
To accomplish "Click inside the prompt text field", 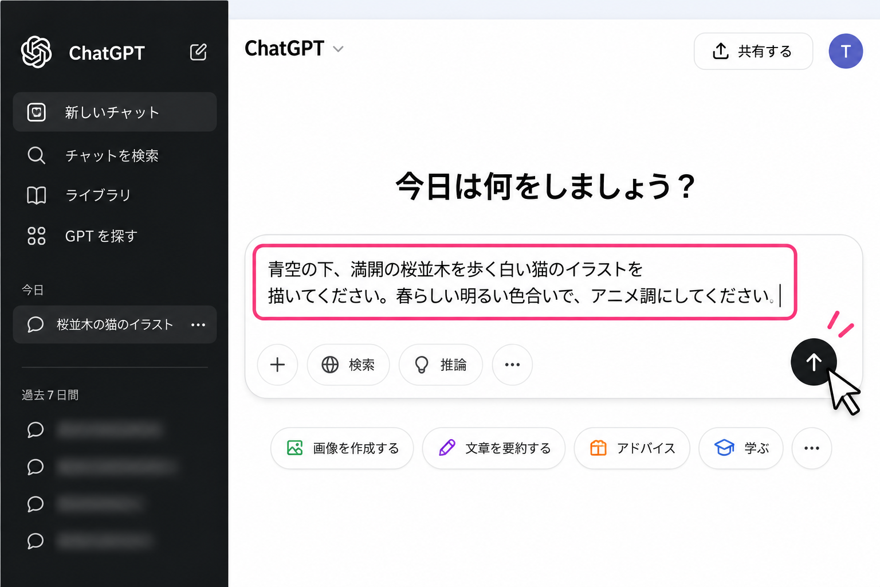I will point(524,282).
